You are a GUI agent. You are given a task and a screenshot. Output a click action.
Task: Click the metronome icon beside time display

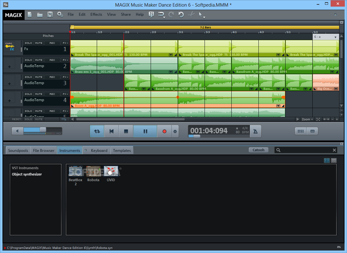click(255, 131)
